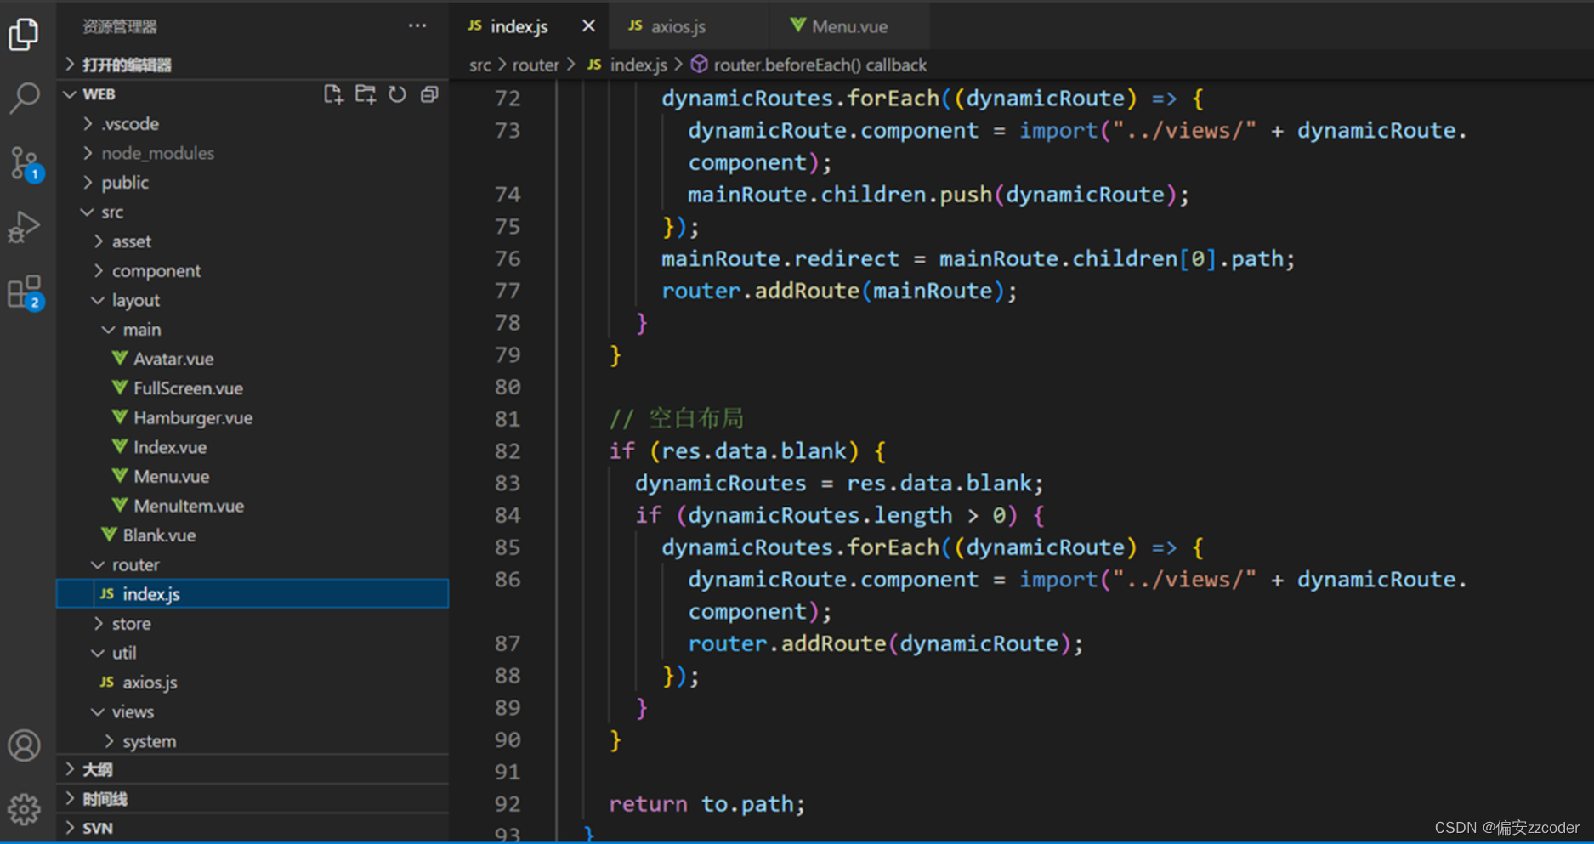Collapse the main folder

point(252,330)
